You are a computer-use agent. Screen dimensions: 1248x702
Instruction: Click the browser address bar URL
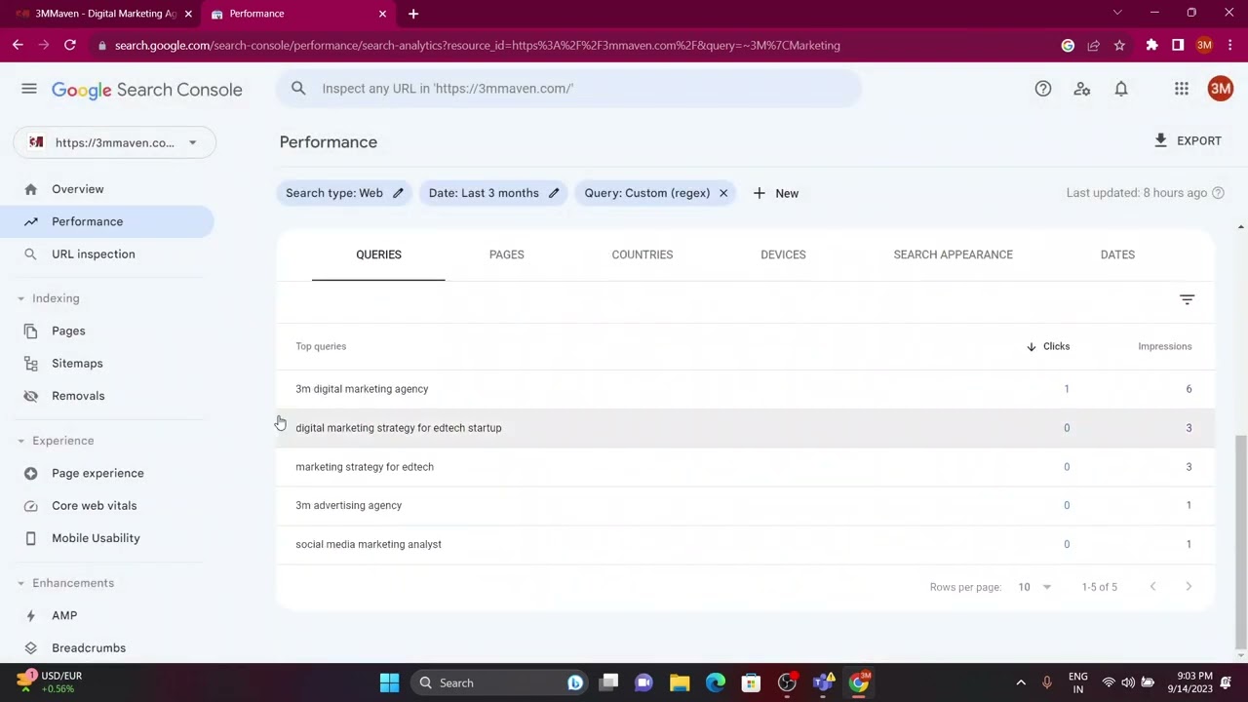[477, 45]
